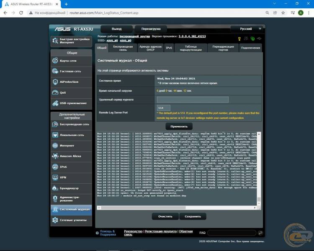Open Wireless (Беспроводная сеть) settings in sidebar
The height and width of the screenshot is (251, 314).
click(x=71, y=124)
